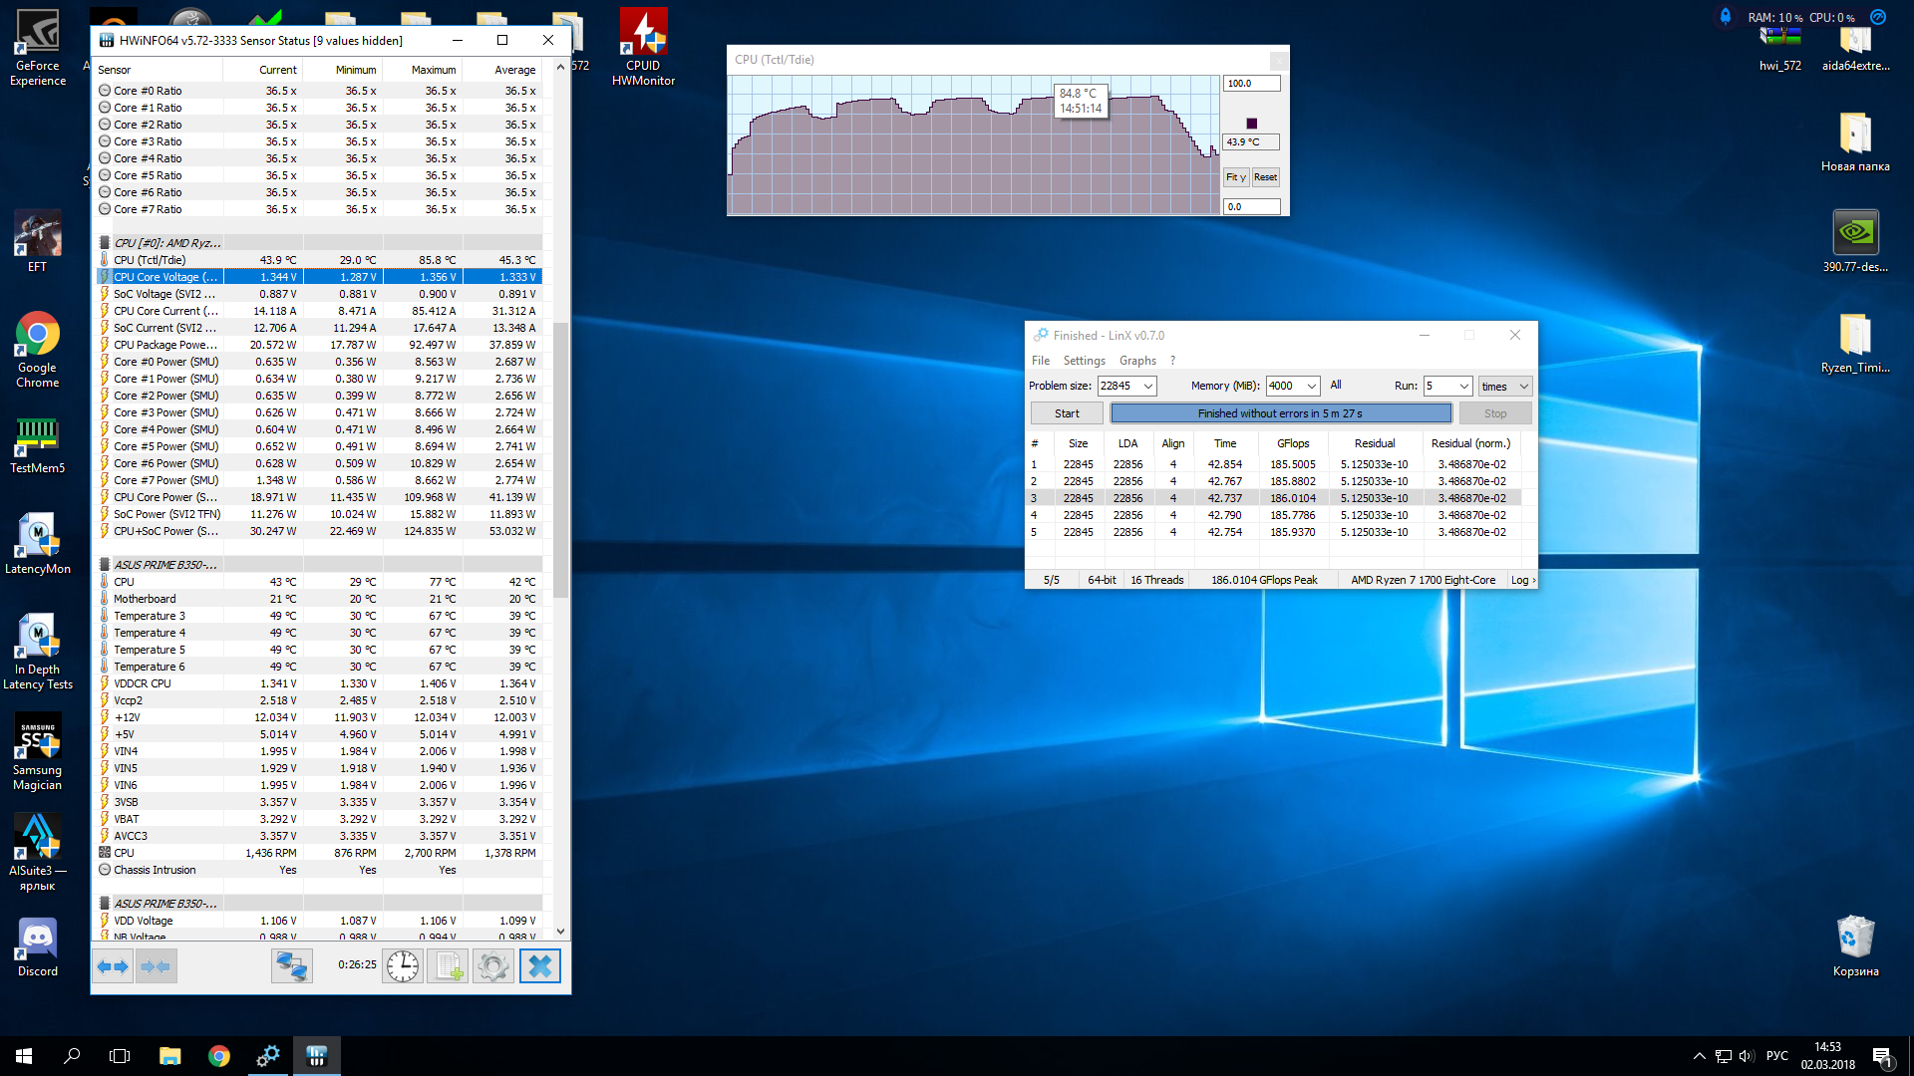Click the expand columns arrows button in HWiNFO
The height and width of the screenshot is (1076, 1914).
pyautogui.click(x=113, y=966)
